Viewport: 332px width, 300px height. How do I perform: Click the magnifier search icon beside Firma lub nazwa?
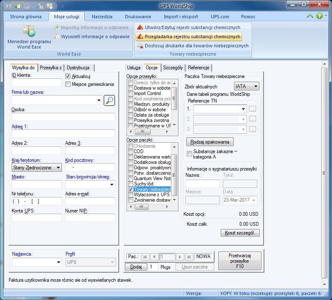tap(109, 100)
